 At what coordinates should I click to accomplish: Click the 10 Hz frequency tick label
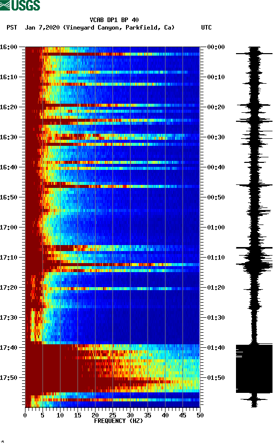click(x=60, y=415)
